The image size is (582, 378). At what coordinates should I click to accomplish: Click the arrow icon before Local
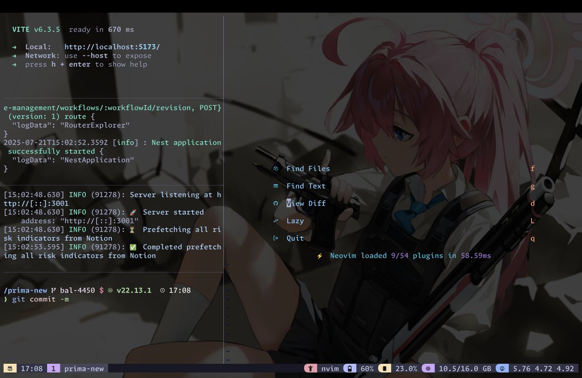click(x=15, y=47)
